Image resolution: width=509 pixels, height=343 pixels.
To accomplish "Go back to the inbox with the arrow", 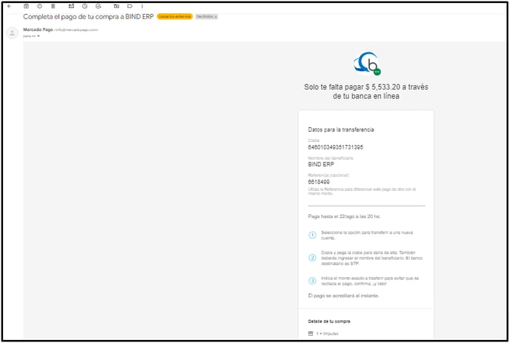I will point(9,6).
